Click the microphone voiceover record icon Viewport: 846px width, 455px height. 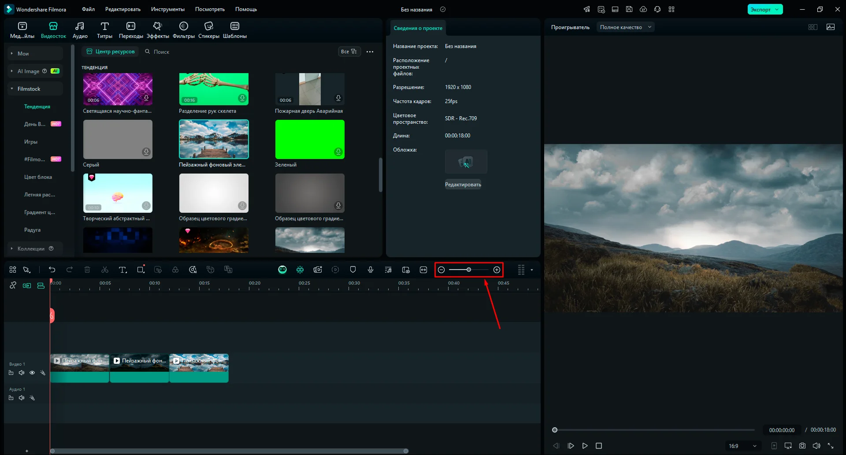[371, 270]
